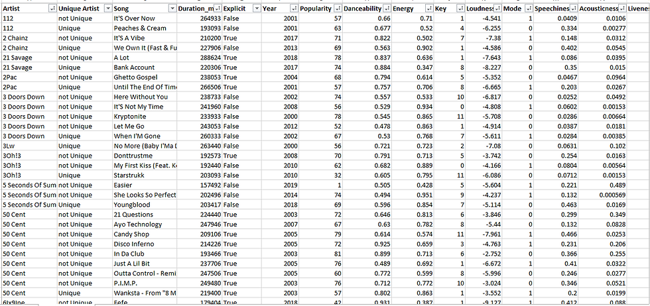Open the Song column filter dropdown
The height and width of the screenshot is (306, 650).
tap(172, 9)
